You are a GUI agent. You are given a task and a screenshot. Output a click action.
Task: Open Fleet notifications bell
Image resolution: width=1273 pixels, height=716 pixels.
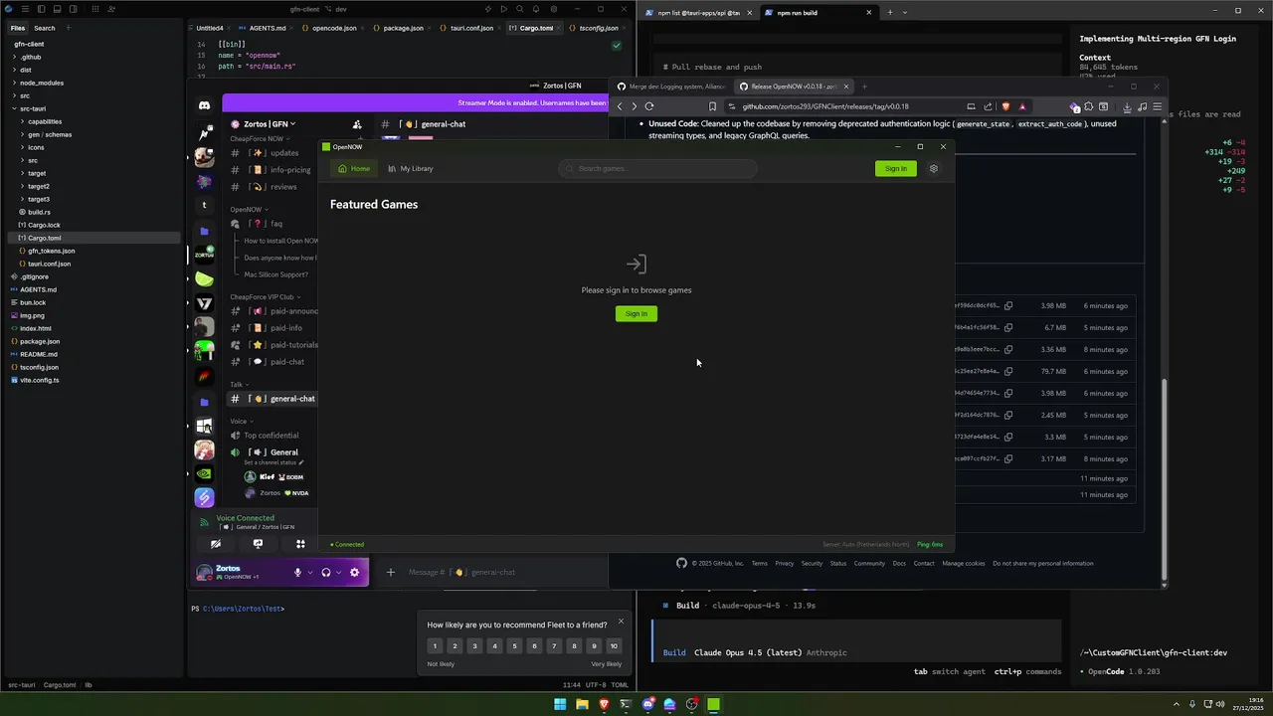point(536,9)
